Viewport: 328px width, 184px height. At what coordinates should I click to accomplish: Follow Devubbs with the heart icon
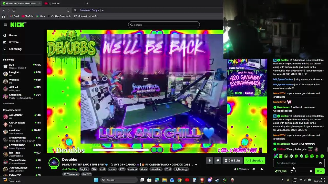(x=218, y=160)
